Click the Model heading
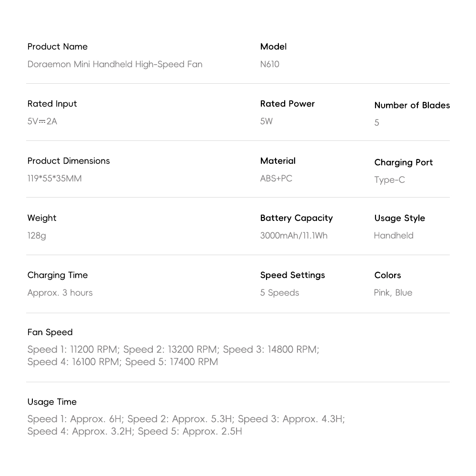Viewport: 476px width, 476px height. 273,47
